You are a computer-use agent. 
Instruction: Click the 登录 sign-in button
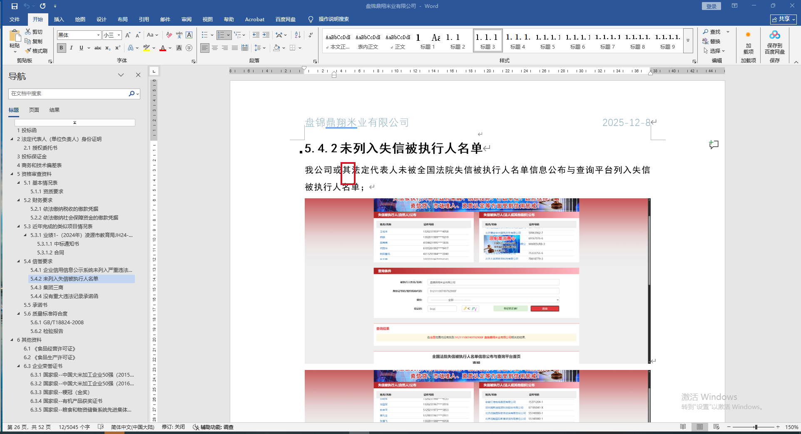711,6
